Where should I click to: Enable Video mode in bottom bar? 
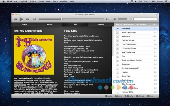pos(119,96)
